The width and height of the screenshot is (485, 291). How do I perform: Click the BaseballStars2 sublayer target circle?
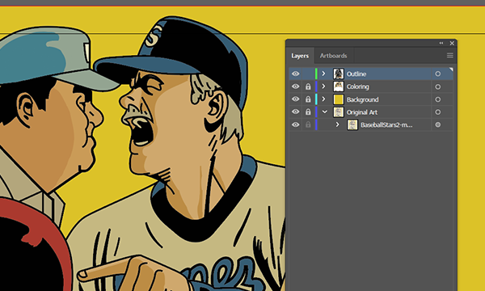point(437,125)
